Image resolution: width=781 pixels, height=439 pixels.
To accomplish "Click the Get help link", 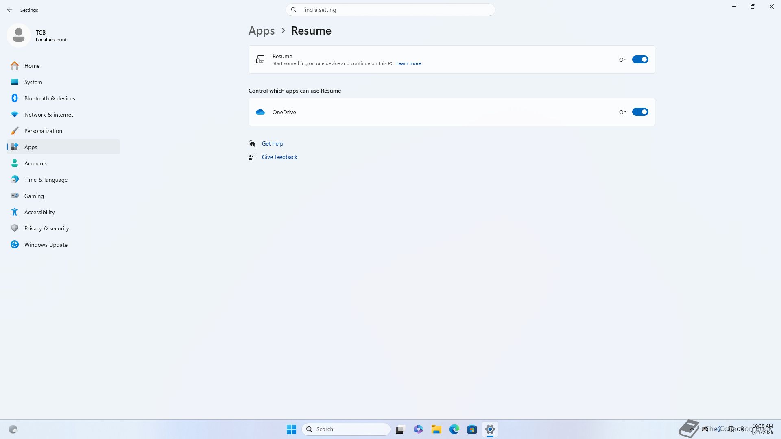I will point(272,143).
